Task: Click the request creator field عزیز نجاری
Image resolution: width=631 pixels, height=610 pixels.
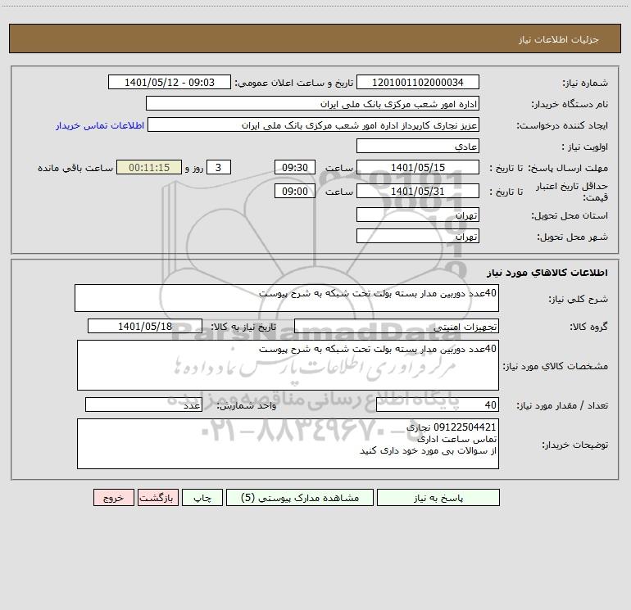Action: [x=314, y=124]
